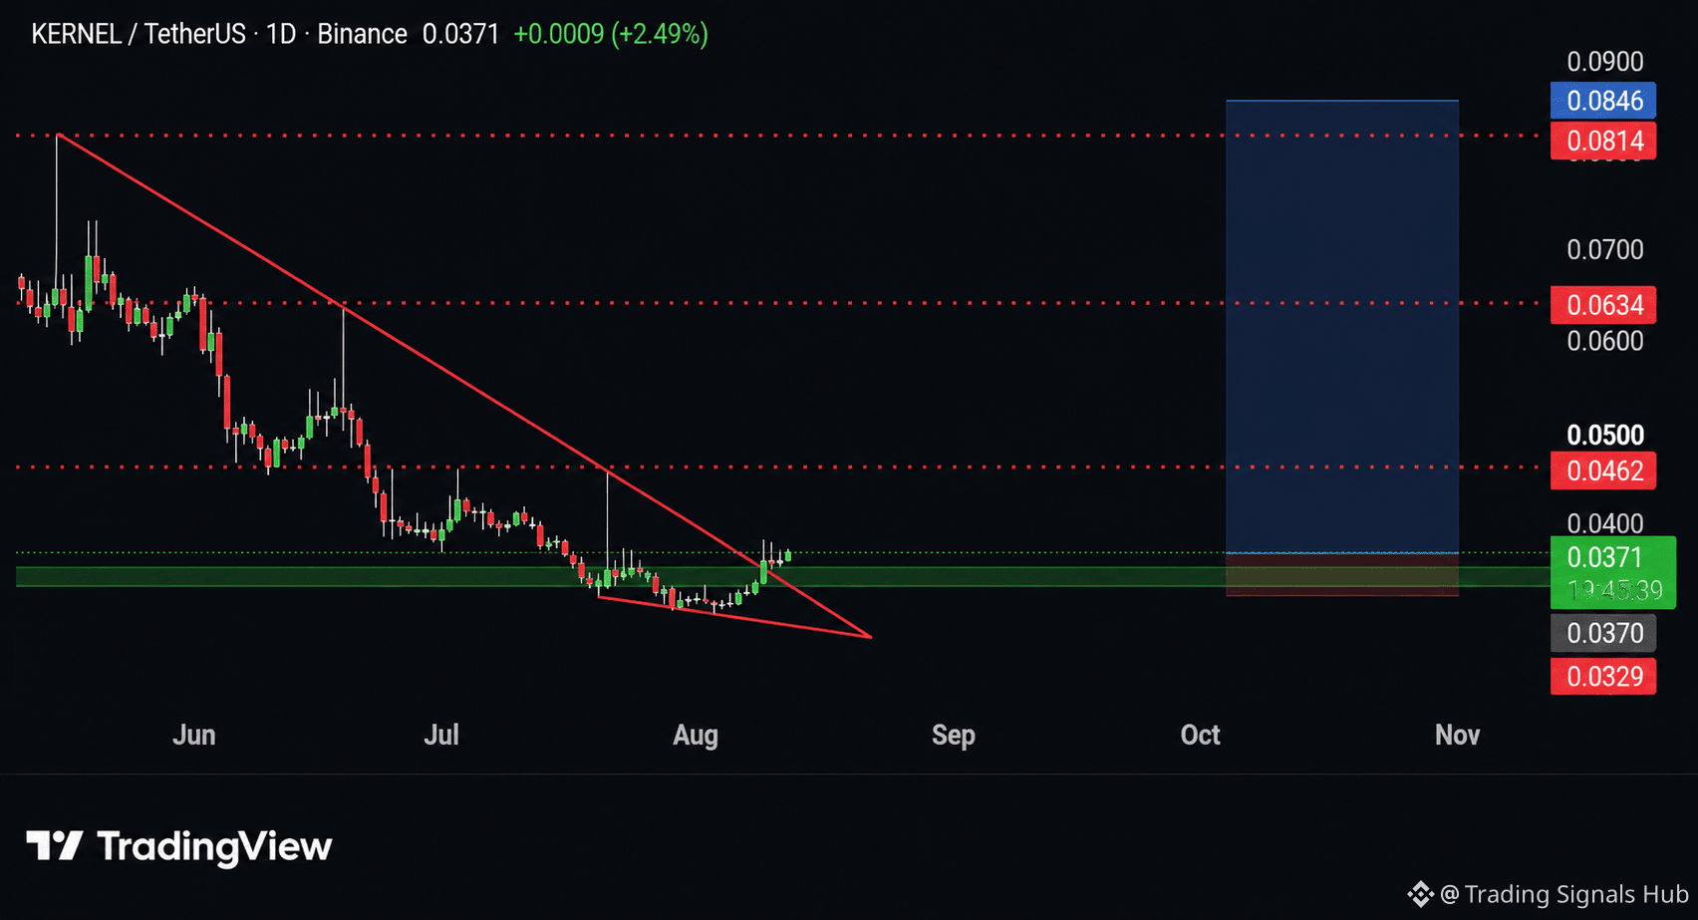Click the bold 0.0500 price scale tick
The width and height of the screenshot is (1698, 920).
click(1604, 435)
